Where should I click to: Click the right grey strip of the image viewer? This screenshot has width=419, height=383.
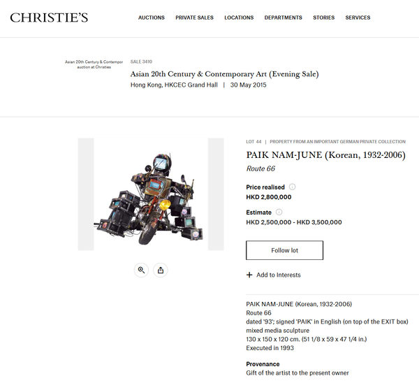(x=216, y=194)
